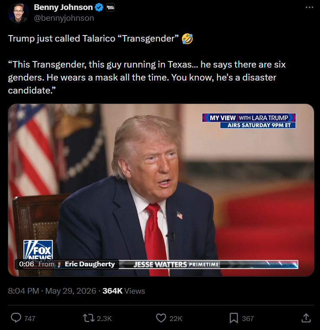Like the post with the heart icon
The height and width of the screenshot is (330, 320).
click(161, 318)
